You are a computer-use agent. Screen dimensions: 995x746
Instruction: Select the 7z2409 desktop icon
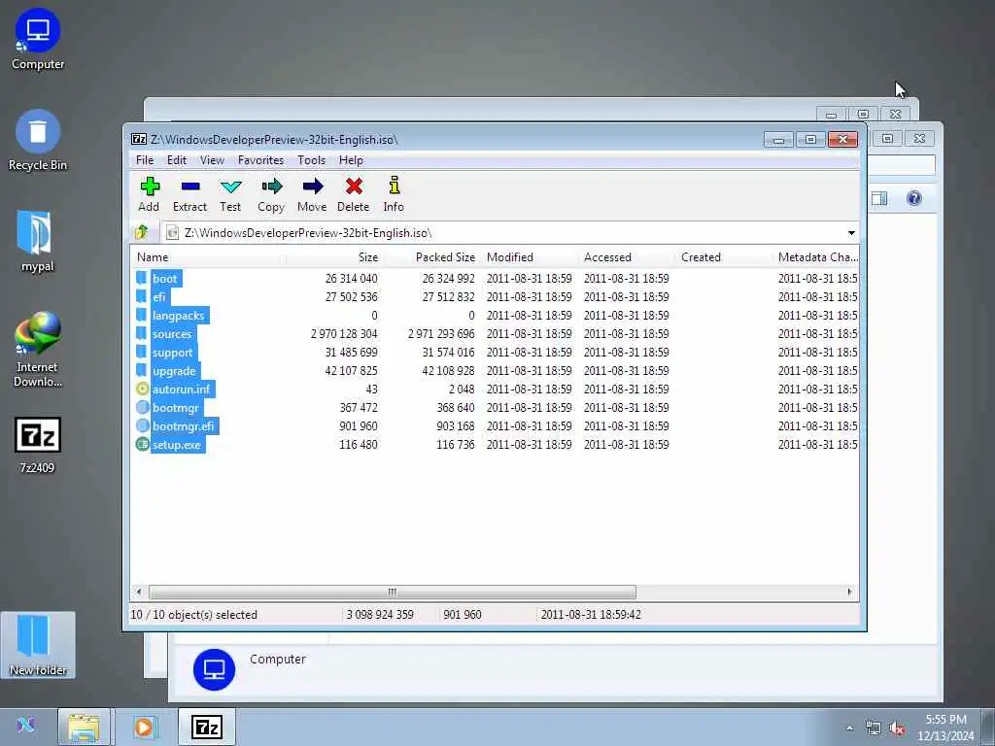tap(38, 445)
